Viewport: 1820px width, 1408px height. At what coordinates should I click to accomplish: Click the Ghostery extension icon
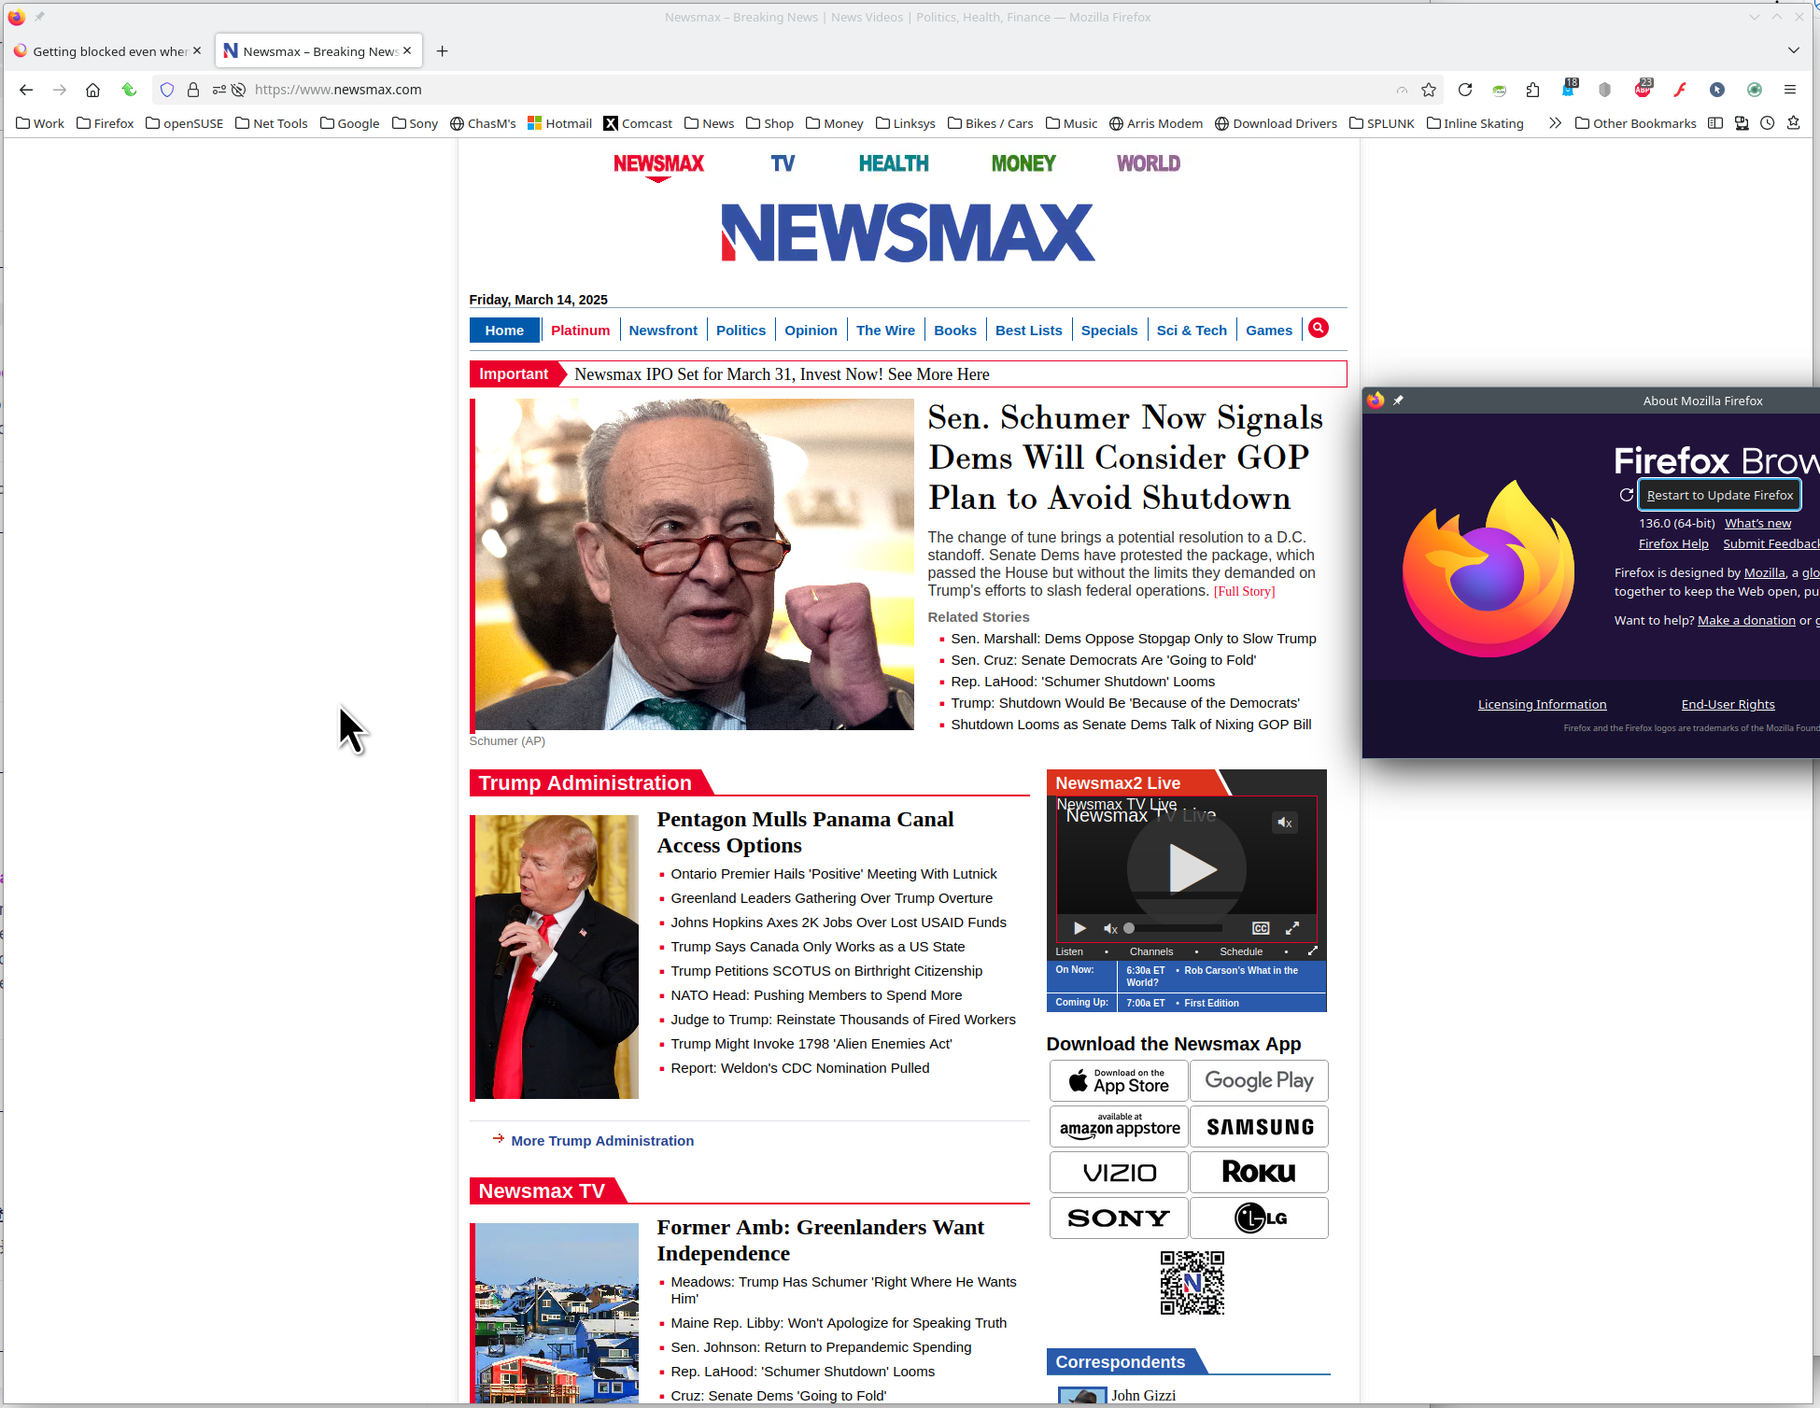point(1568,90)
